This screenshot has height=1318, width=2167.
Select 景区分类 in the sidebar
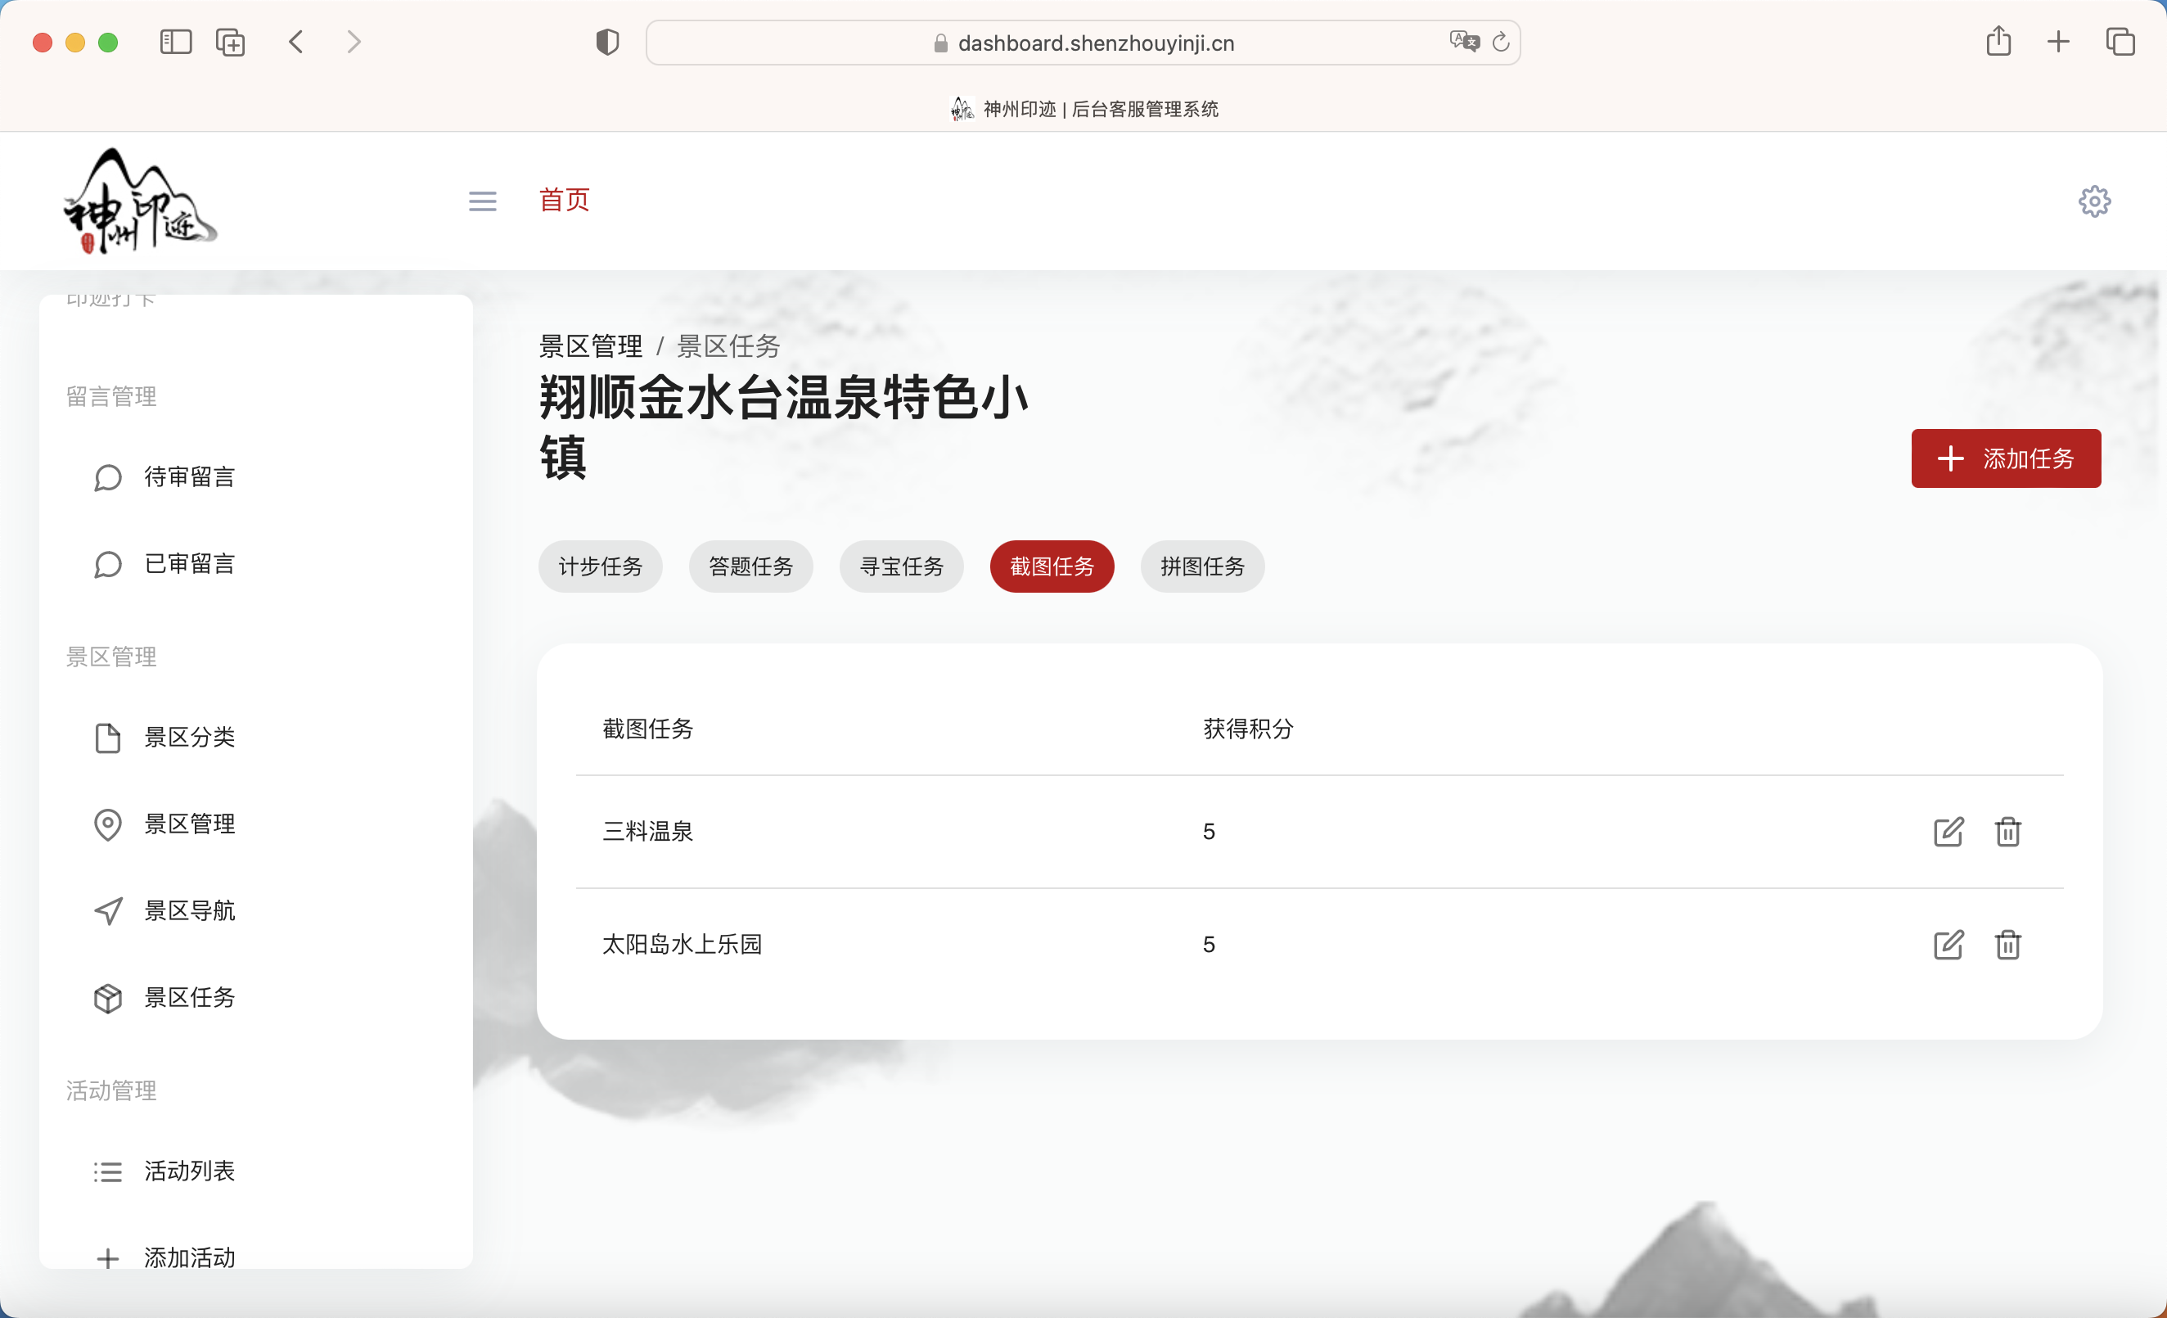point(190,738)
